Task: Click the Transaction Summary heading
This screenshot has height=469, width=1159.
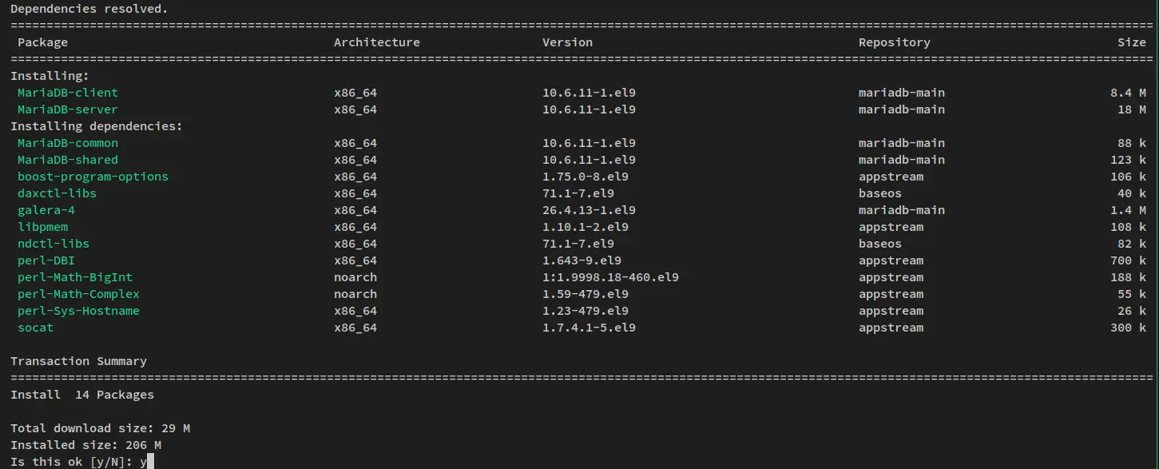Action: (x=78, y=361)
